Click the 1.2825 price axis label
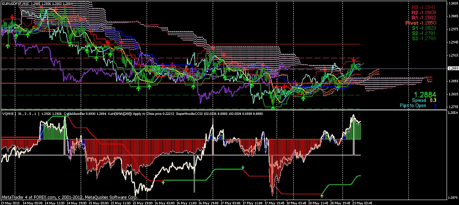Viewport: 459px width, 205px height. (x=453, y=94)
